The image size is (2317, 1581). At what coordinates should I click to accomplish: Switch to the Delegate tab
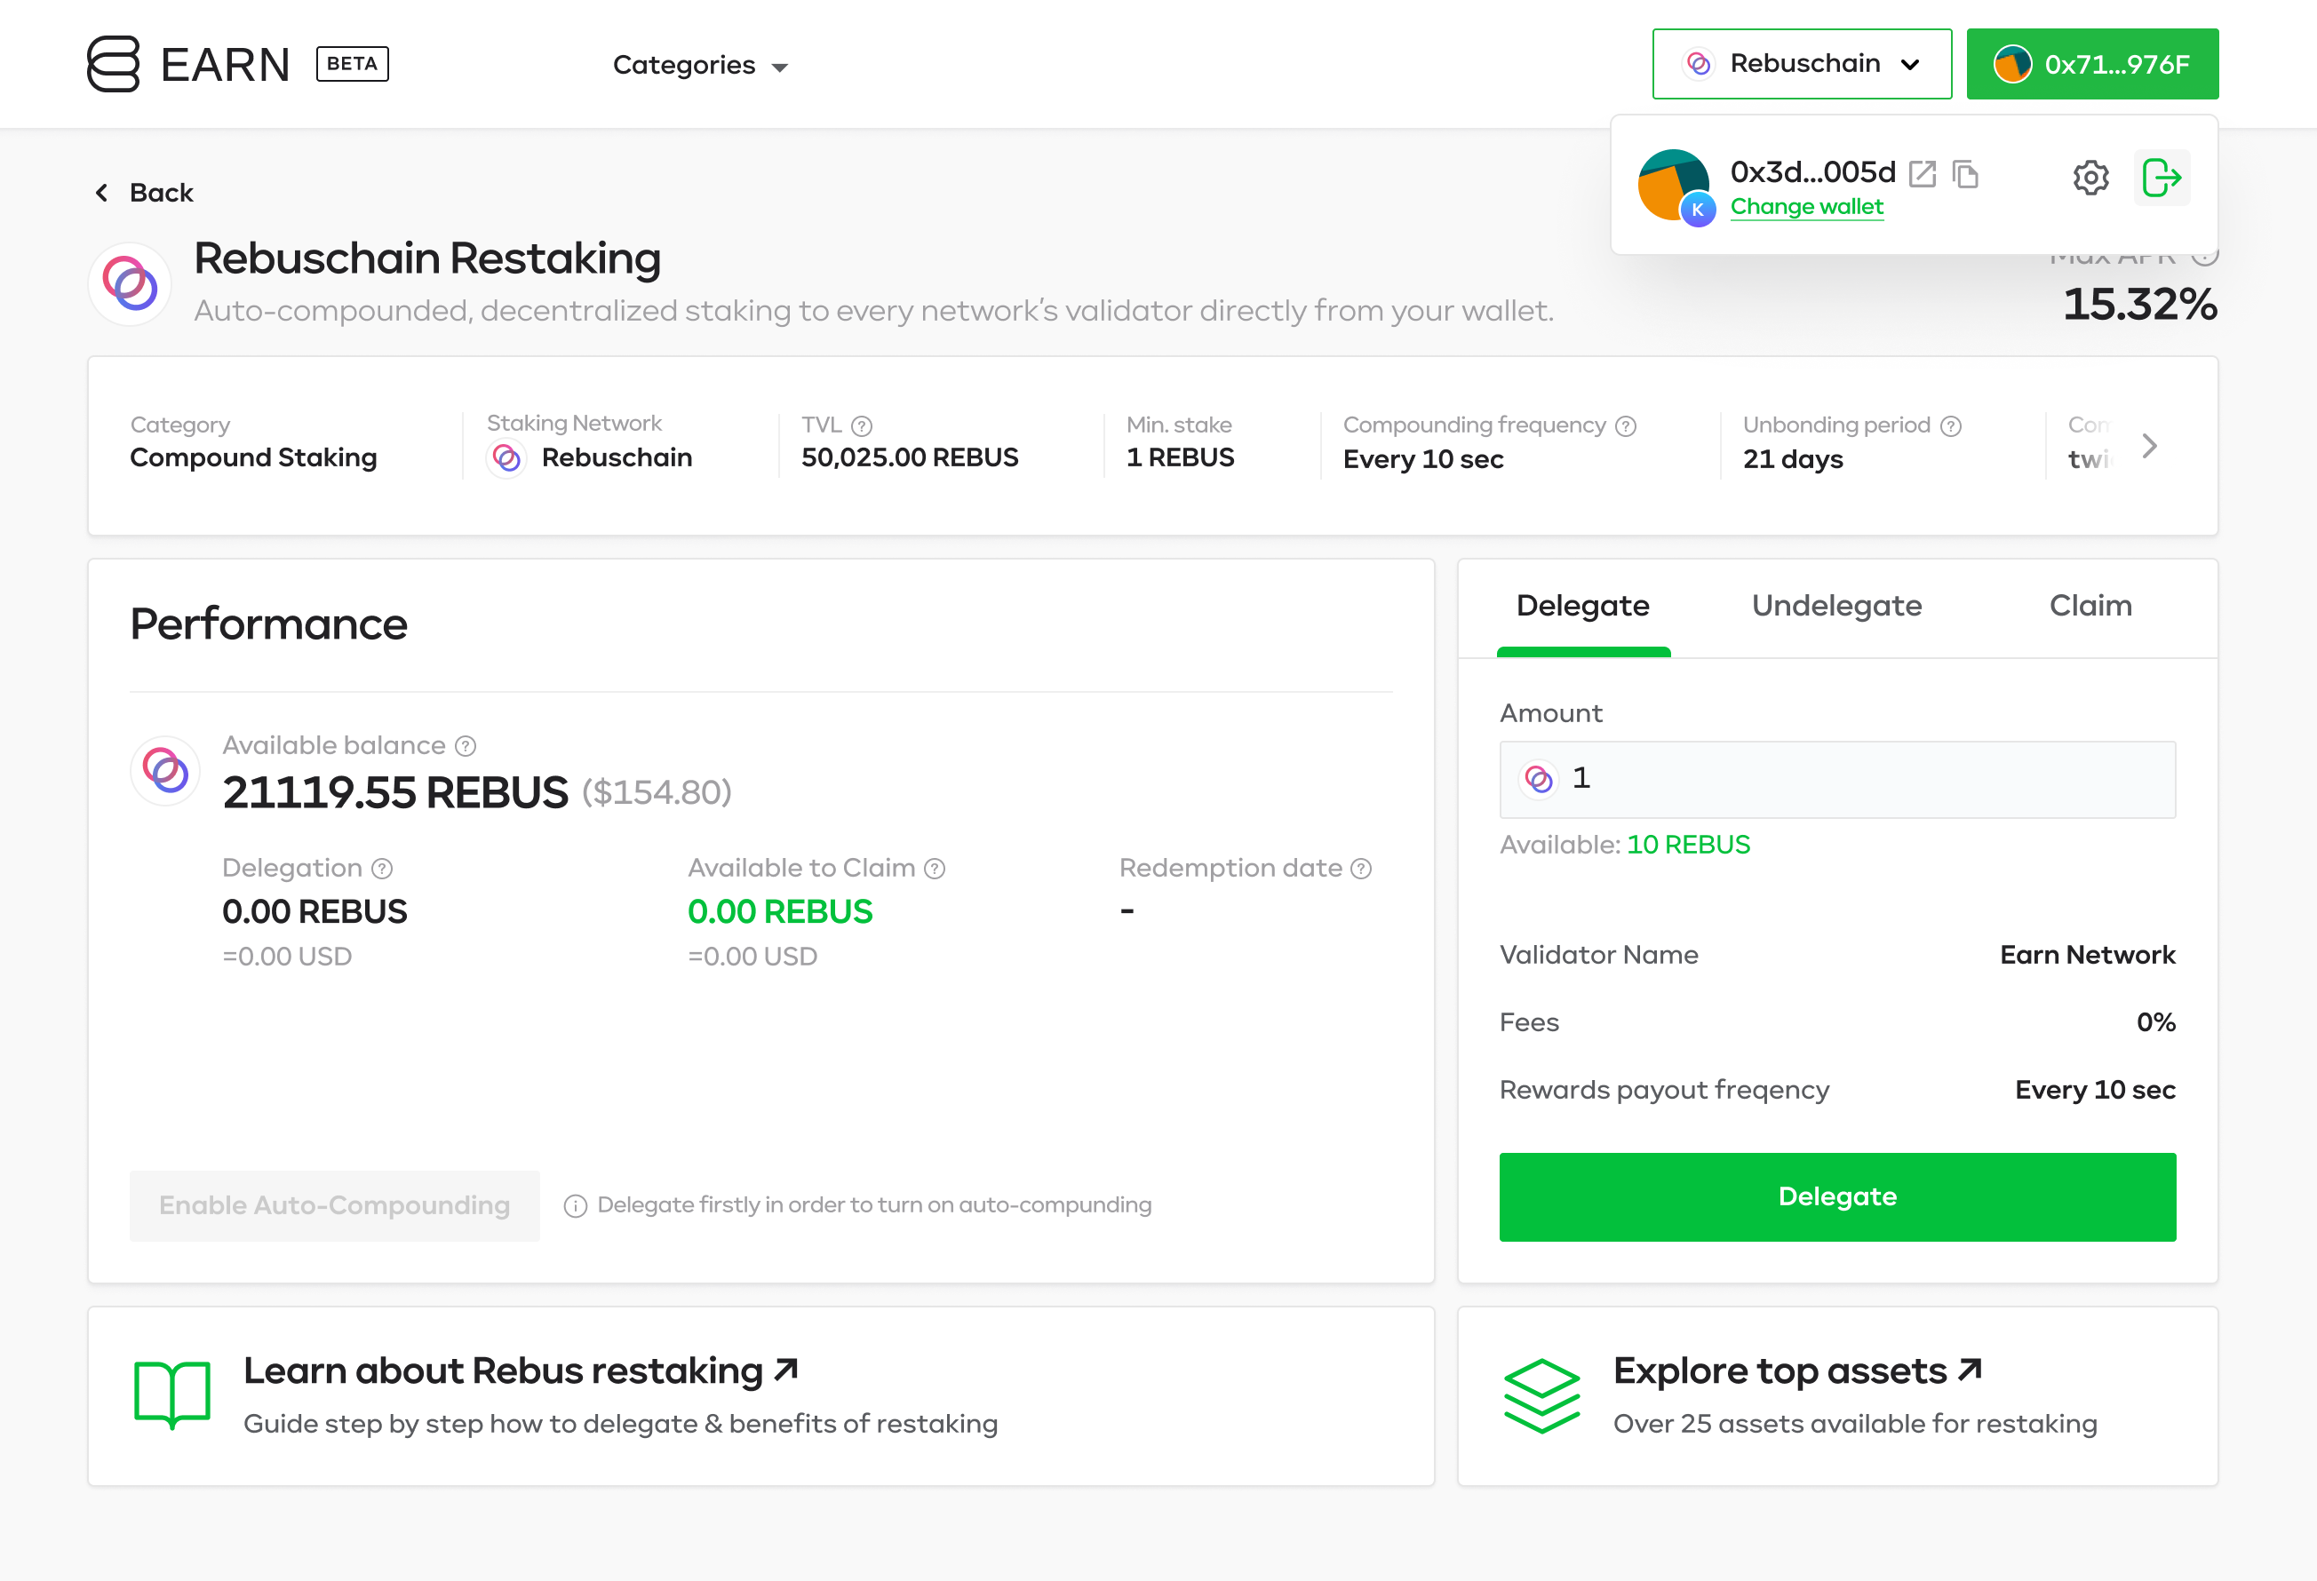click(1582, 606)
